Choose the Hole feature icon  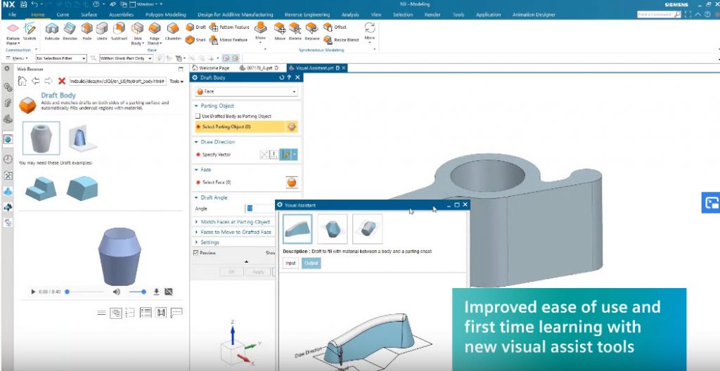pos(86,29)
